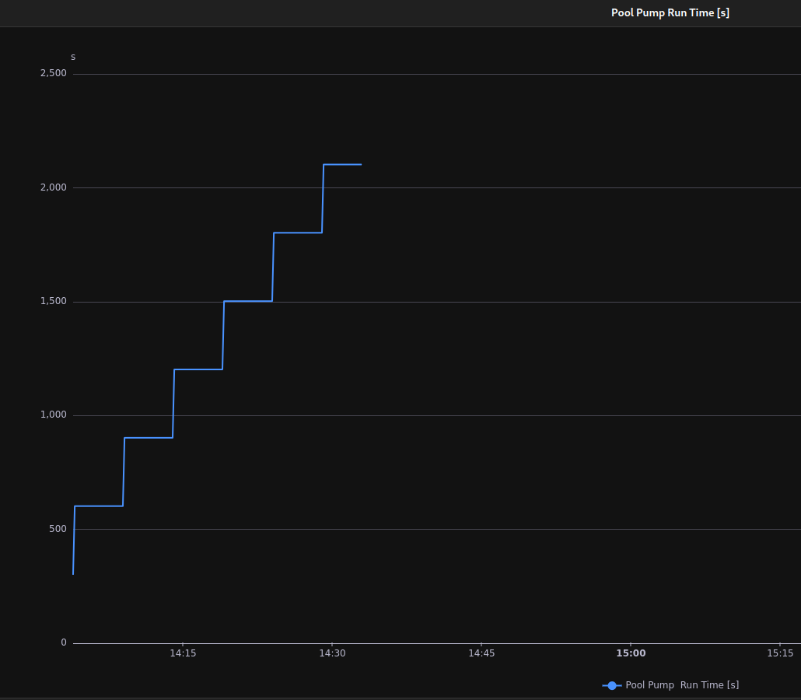Viewport: 801px width, 700px height.
Task: Select the 14:15 time axis label
Action: tap(183, 653)
